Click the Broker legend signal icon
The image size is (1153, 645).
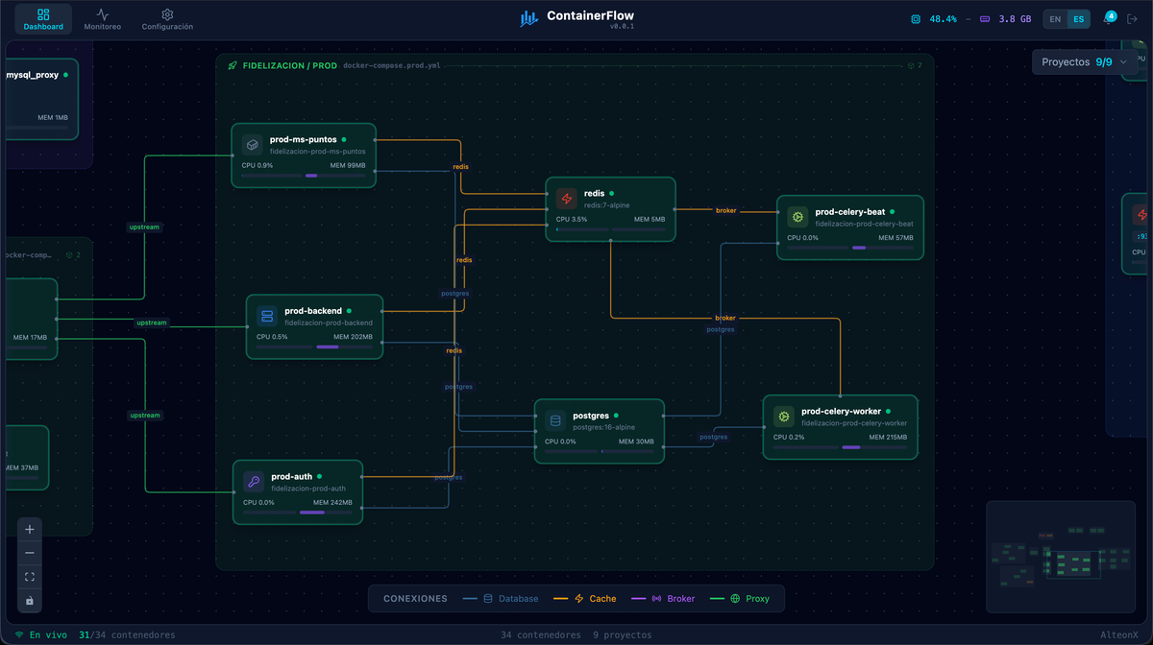click(657, 599)
